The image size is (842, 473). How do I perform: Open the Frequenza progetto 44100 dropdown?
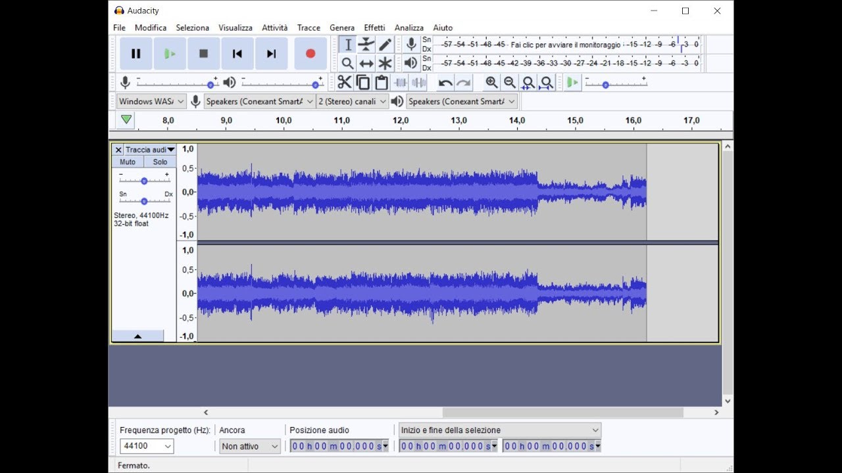(147, 446)
